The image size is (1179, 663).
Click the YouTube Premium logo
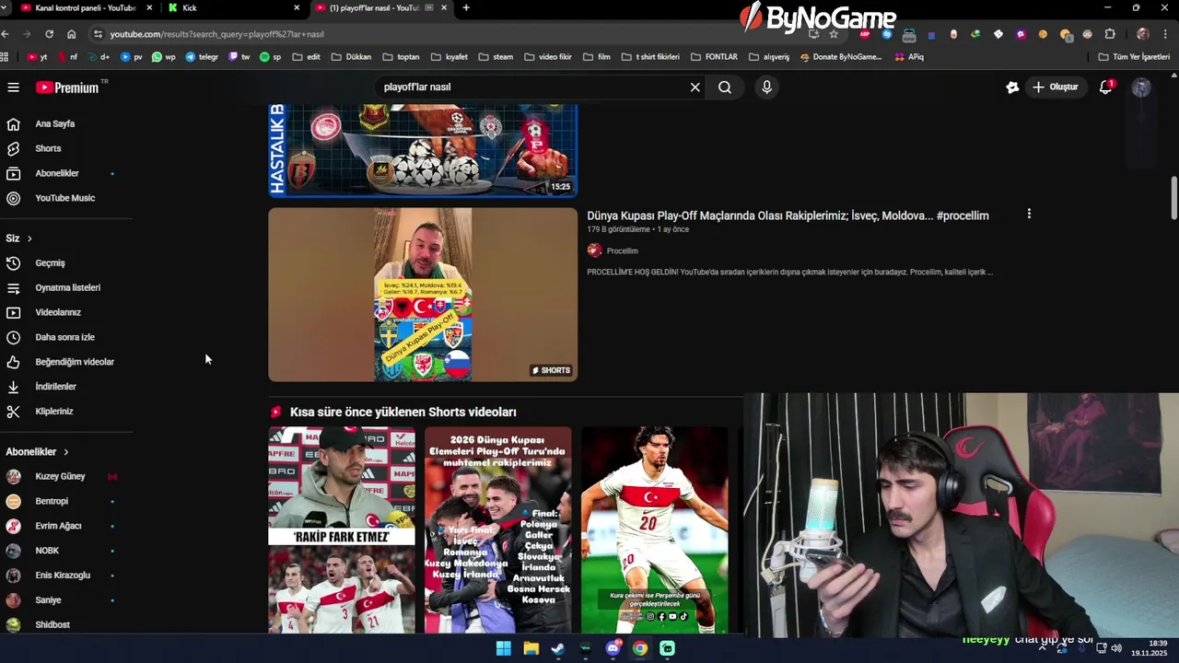(x=67, y=87)
